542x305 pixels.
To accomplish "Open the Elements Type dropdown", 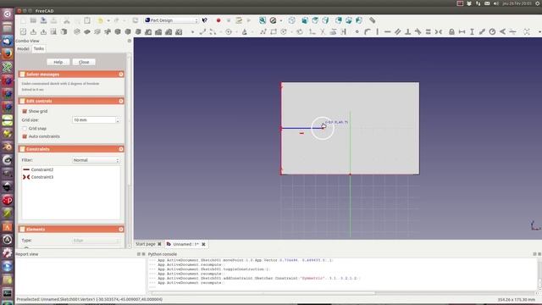I will coord(96,241).
